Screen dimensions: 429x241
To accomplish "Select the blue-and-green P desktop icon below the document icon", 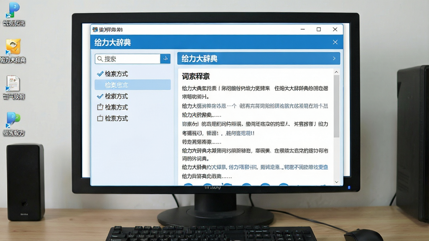I will pos(13,120).
